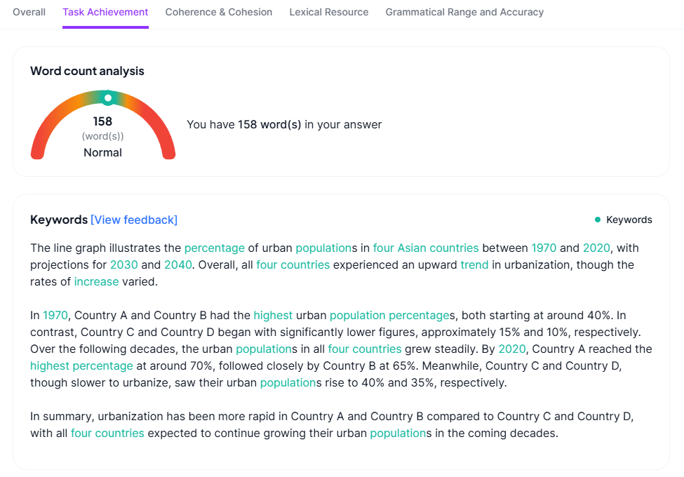Click the green Keywords legend dot

(598, 220)
